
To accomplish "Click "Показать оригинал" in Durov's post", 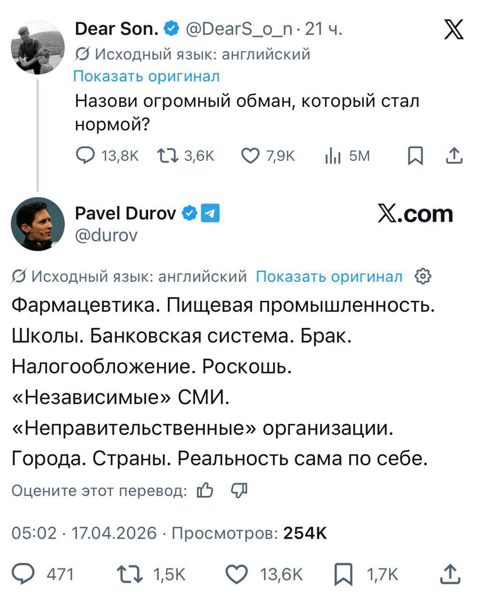I will pos(329,277).
